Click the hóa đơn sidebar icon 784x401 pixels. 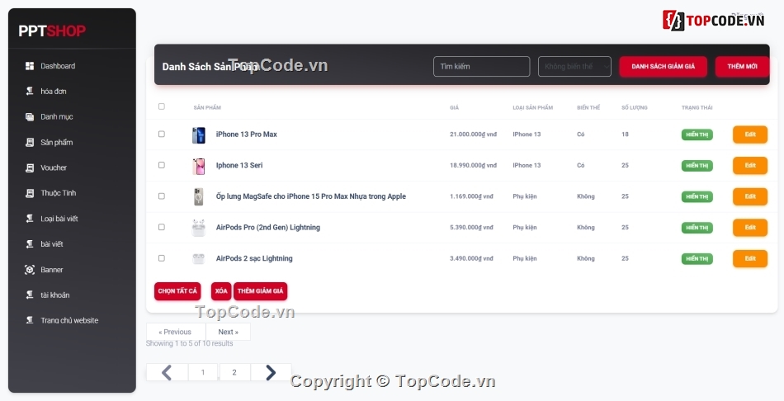(x=30, y=92)
